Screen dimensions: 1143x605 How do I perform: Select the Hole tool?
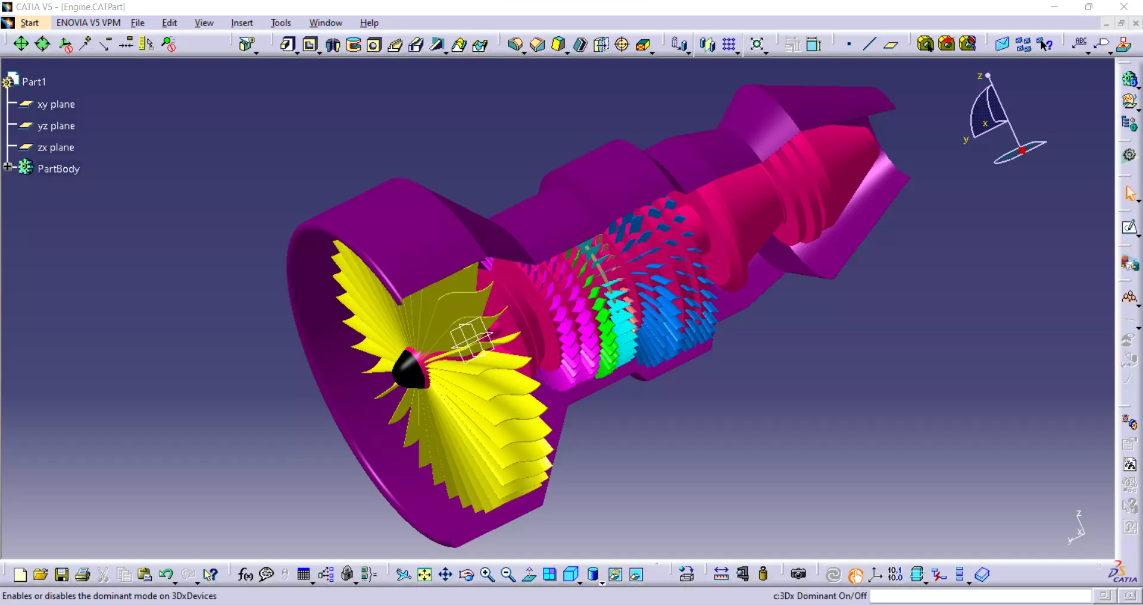[374, 45]
